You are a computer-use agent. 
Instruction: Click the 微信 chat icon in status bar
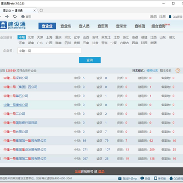[x=142, y=178]
